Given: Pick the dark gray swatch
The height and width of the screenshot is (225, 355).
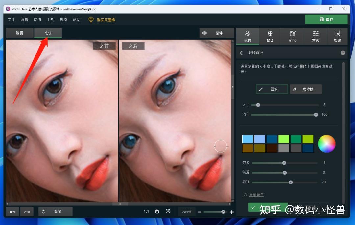Looking at the screenshot, I should point(296,148).
